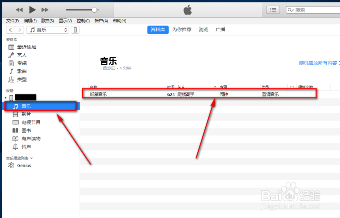
Task: Click the album cell 闹钟
Action: (224, 94)
